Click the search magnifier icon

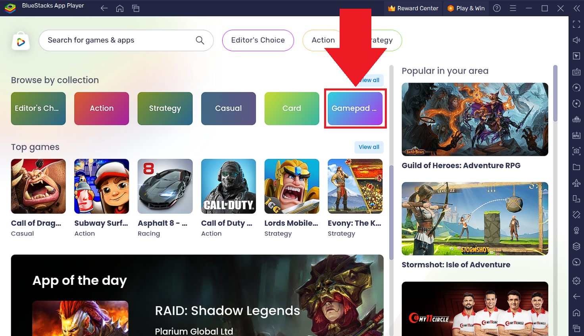pos(200,40)
